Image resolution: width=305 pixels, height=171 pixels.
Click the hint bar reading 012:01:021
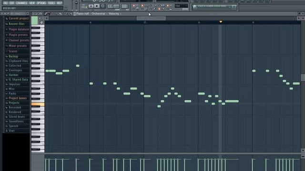(x=32, y=8)
